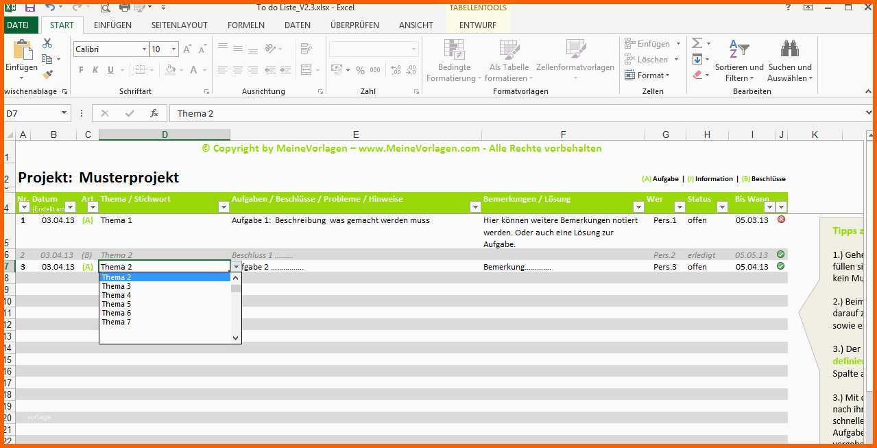Open the Nr. column filter dropdown
Image resolution: width=877 pixels, height=448 pixels.
(x=24, y=207)
